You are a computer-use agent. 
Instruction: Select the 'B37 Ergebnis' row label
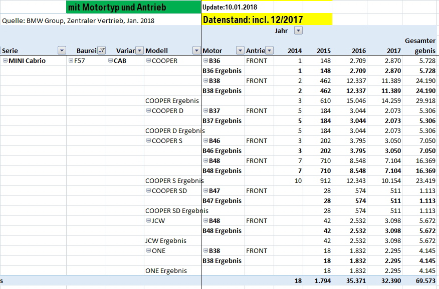click(x=222, y=120)
